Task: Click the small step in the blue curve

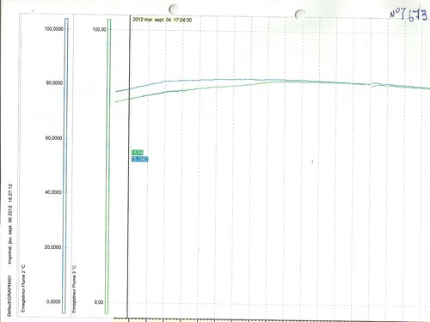Action: point(372,84)
